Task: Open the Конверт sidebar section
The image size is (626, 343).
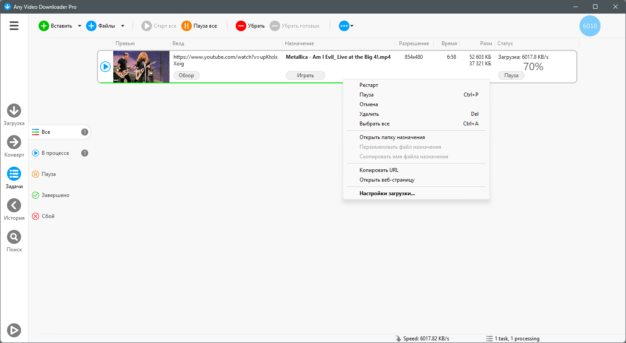Action: 14,146
